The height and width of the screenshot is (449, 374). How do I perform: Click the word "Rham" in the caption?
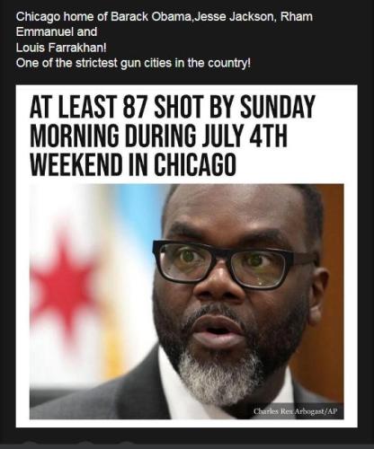pos(297,16)
